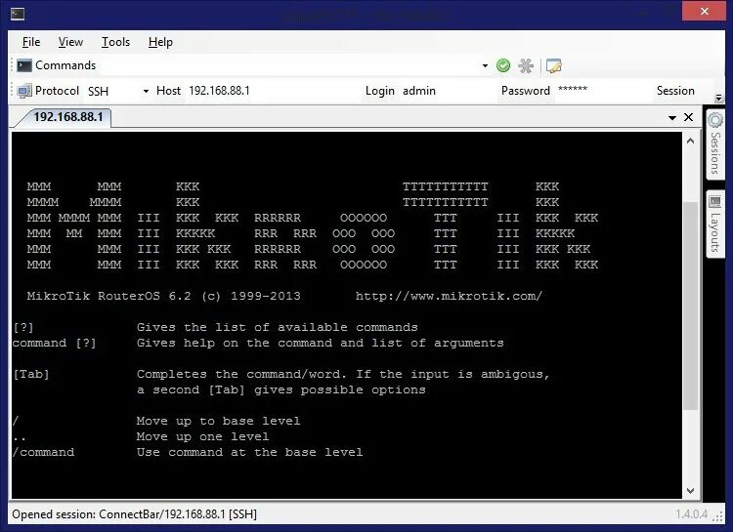
Task: Open the Layouts side panel
Action: pos(714,225)
